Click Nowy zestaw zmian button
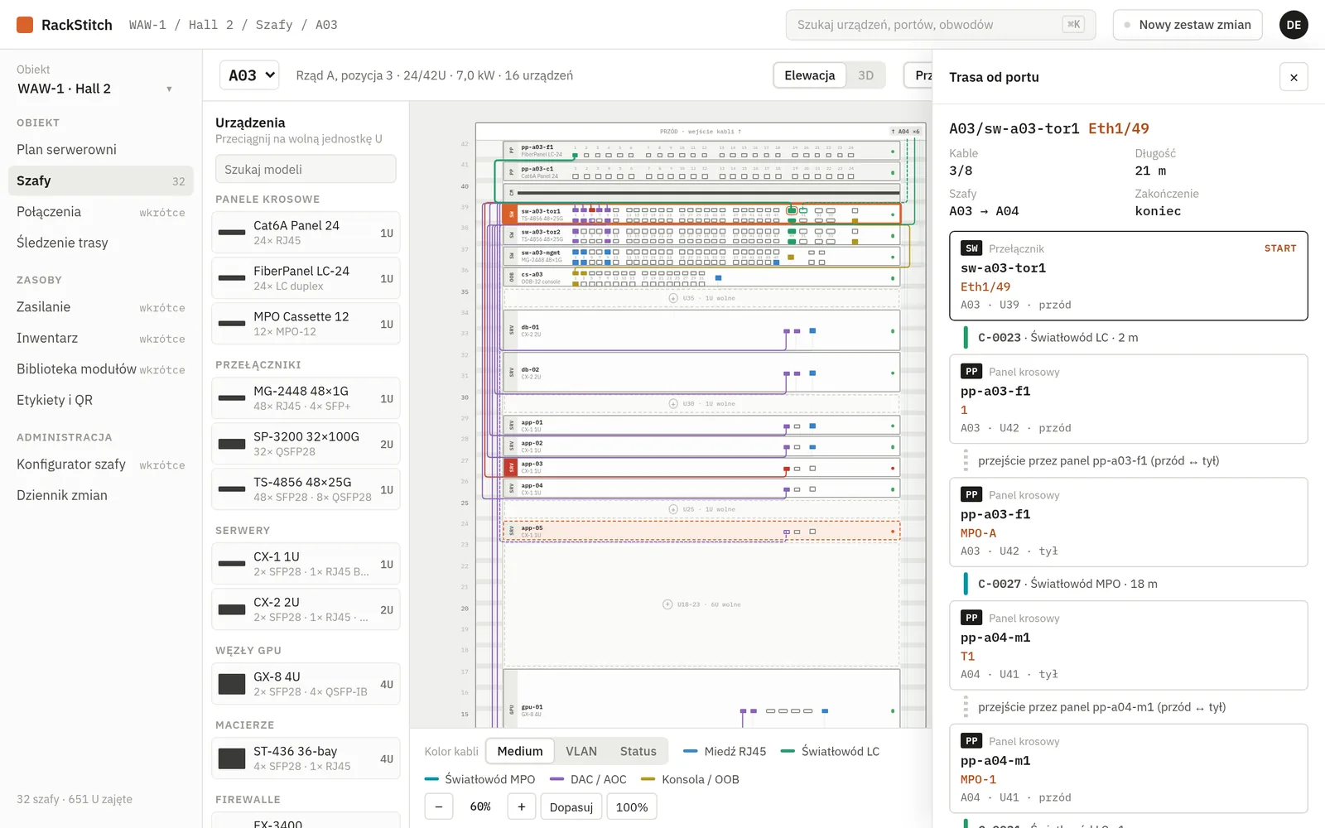This screenshot has width=1325, height=828. click(1188, 25)
